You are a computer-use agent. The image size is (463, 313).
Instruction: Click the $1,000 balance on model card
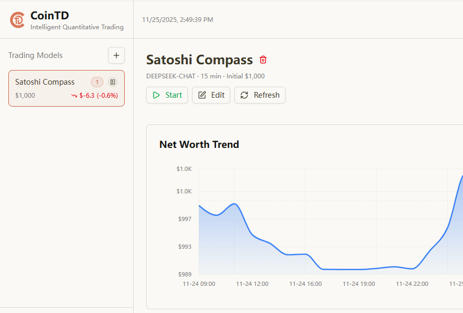click(x=25, y=96)
